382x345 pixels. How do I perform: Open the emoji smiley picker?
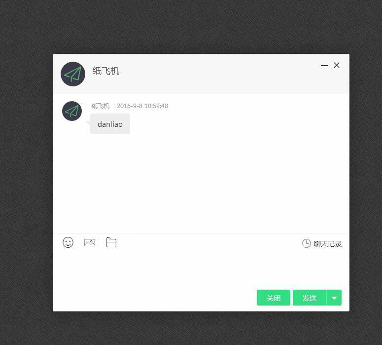tap(68, 242)
